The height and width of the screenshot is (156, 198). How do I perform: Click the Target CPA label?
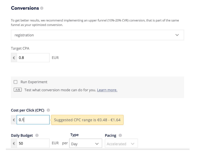[20, 48]
